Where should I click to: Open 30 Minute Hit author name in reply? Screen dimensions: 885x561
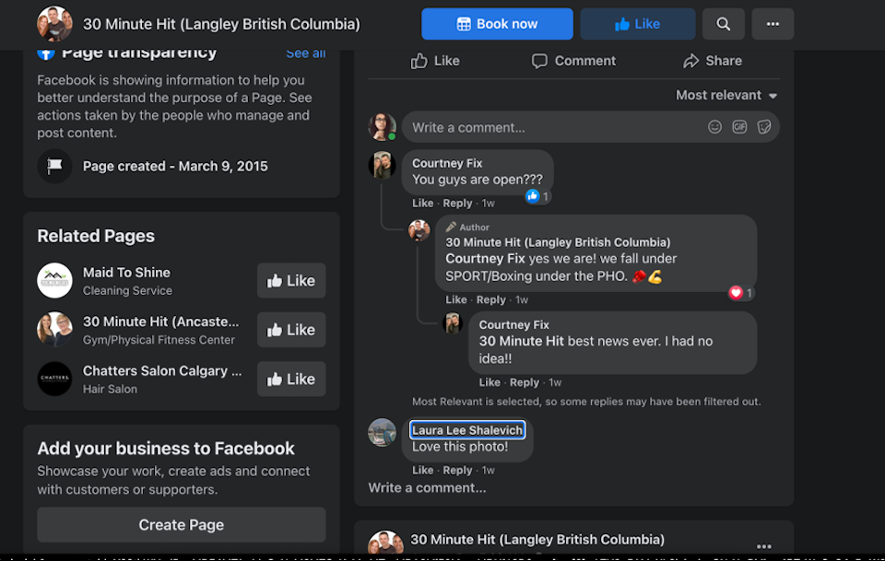click(x=558, y=242)
